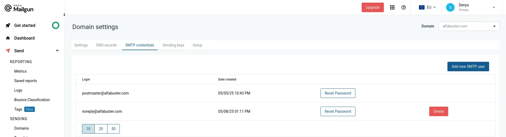This screenshot has height=137, width=506.
Task: Show 10 rows per page
Action: [88, 129]
